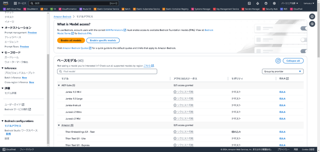Open Key Management Service shortcut
The height and width of the screenshot is (152, 320).
(226, 9)
